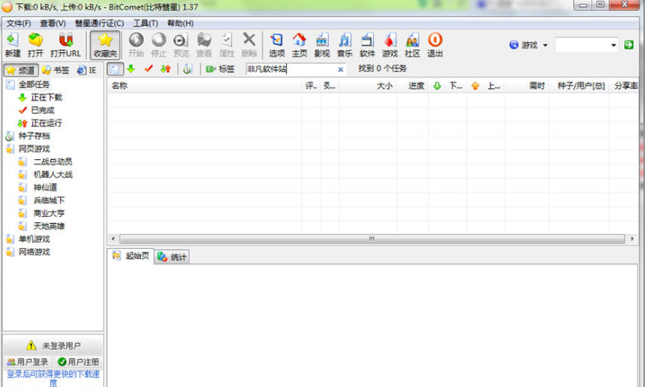Toggle the red checkmark completed filter
The height and width of the screenshot is (387, 646).
[149, 69]
